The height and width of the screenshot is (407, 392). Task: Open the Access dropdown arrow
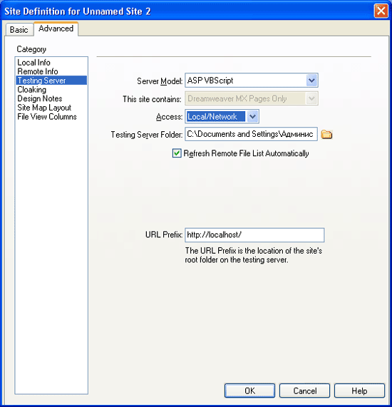(x=252, y=117)
